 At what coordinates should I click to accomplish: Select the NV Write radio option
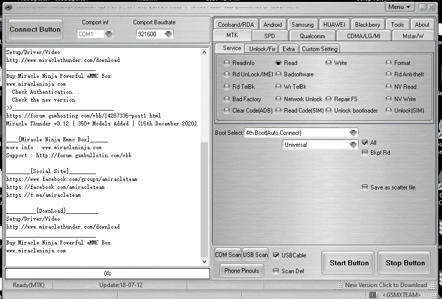point(389,99)
